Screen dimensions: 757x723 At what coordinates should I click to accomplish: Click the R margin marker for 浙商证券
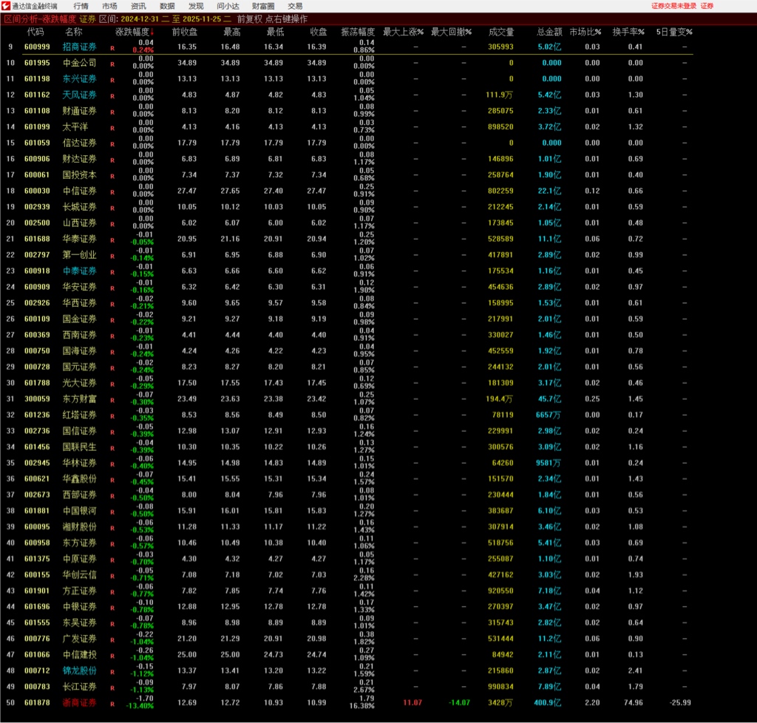click(112, 705)
